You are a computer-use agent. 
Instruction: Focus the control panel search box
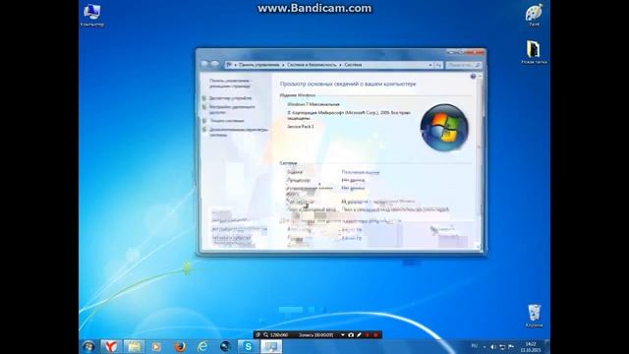(x=463, y=65)
